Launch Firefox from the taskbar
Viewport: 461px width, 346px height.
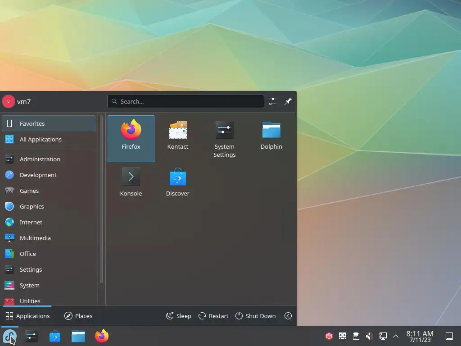coord(102,336)
